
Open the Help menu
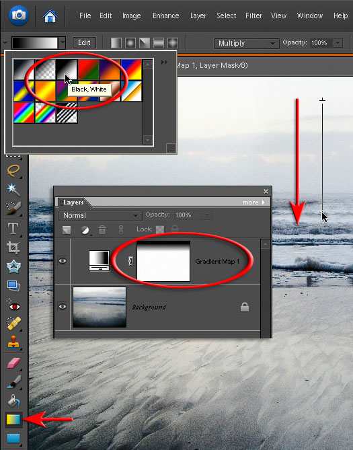click(x=340, y=15)
